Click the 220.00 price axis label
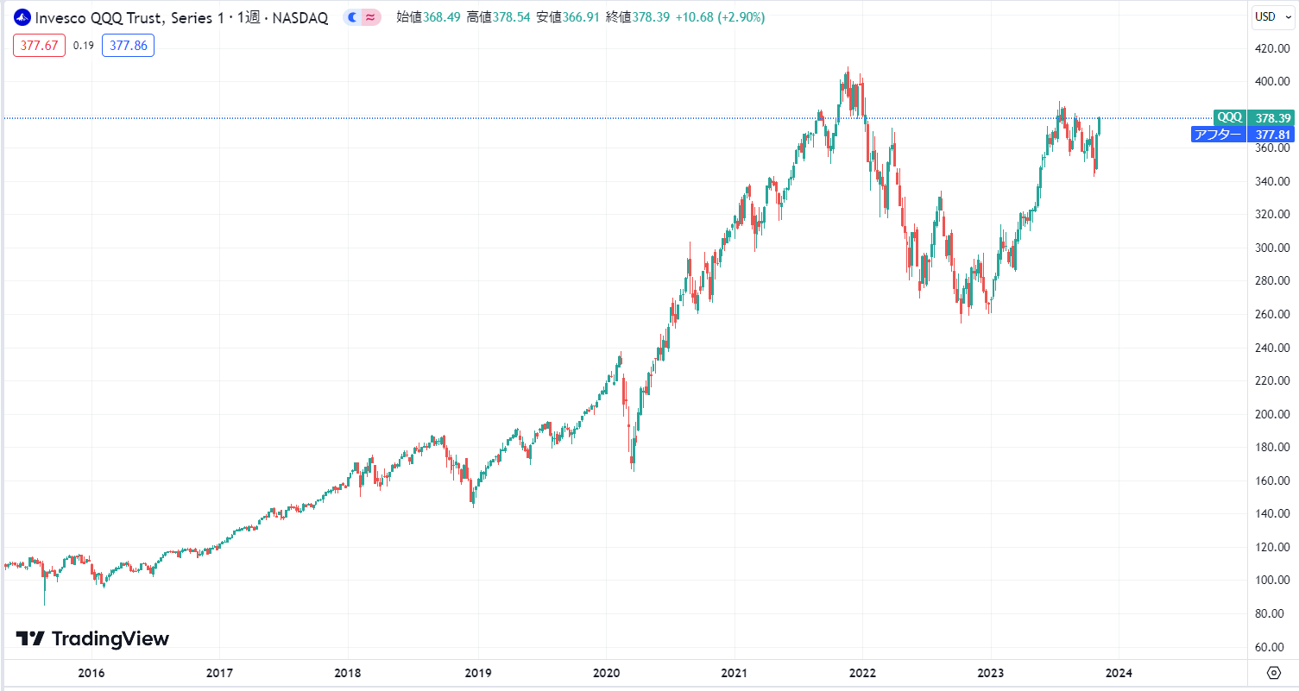The height and width of the screenshot is (691, 1299). tap(1273, 380)
